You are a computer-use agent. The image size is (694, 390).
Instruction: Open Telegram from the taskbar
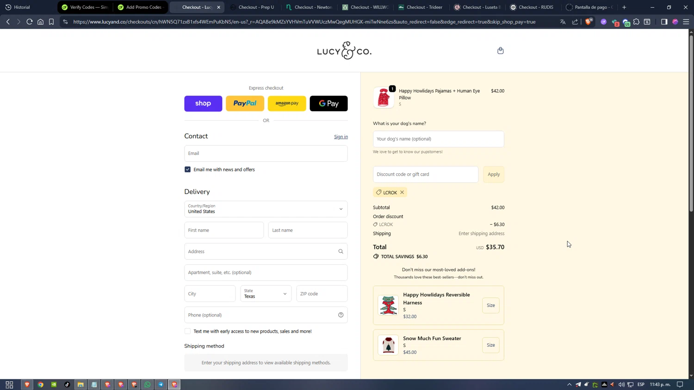coord(161,384)
